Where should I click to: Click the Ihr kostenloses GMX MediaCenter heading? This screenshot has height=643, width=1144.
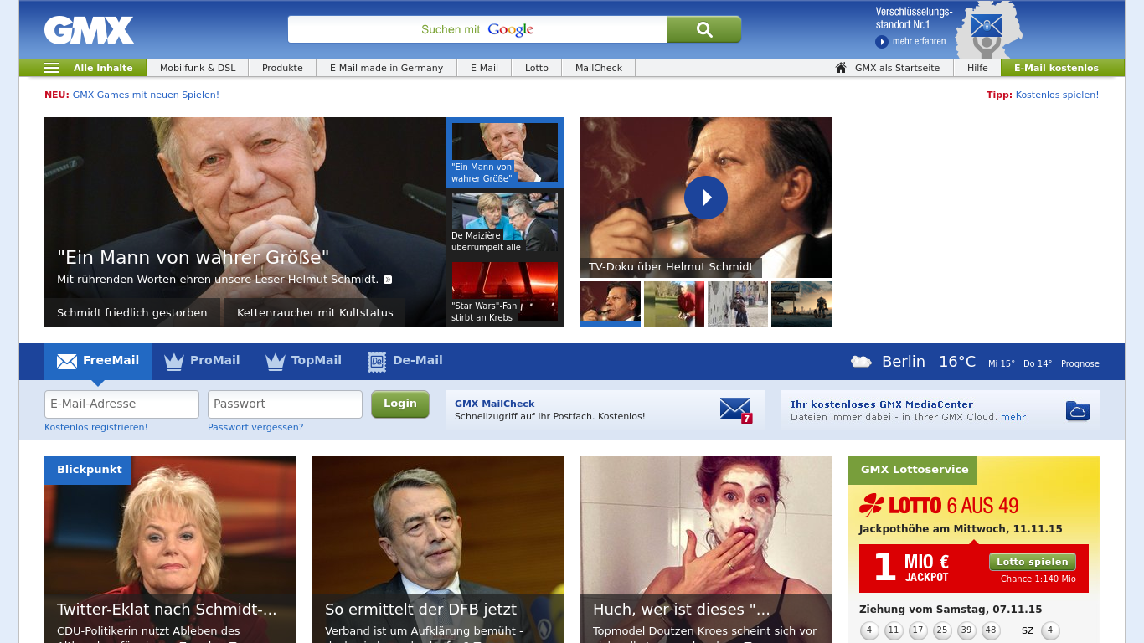882,404
